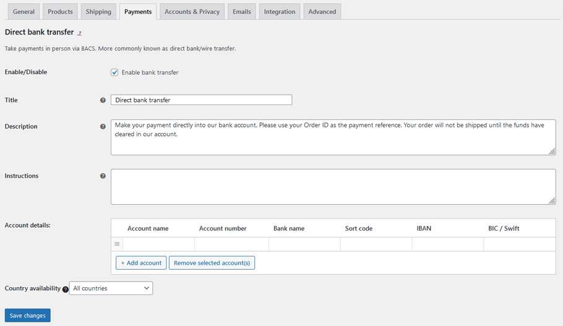Image resolution: width=563 pixels, height=326 pixels.
Task: Open the Shipping settings tab
Action: [98, 12]
